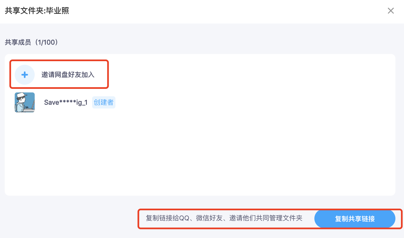Click the username Save*****ig_1
This screenshot has height=238, width=404.
66,102
